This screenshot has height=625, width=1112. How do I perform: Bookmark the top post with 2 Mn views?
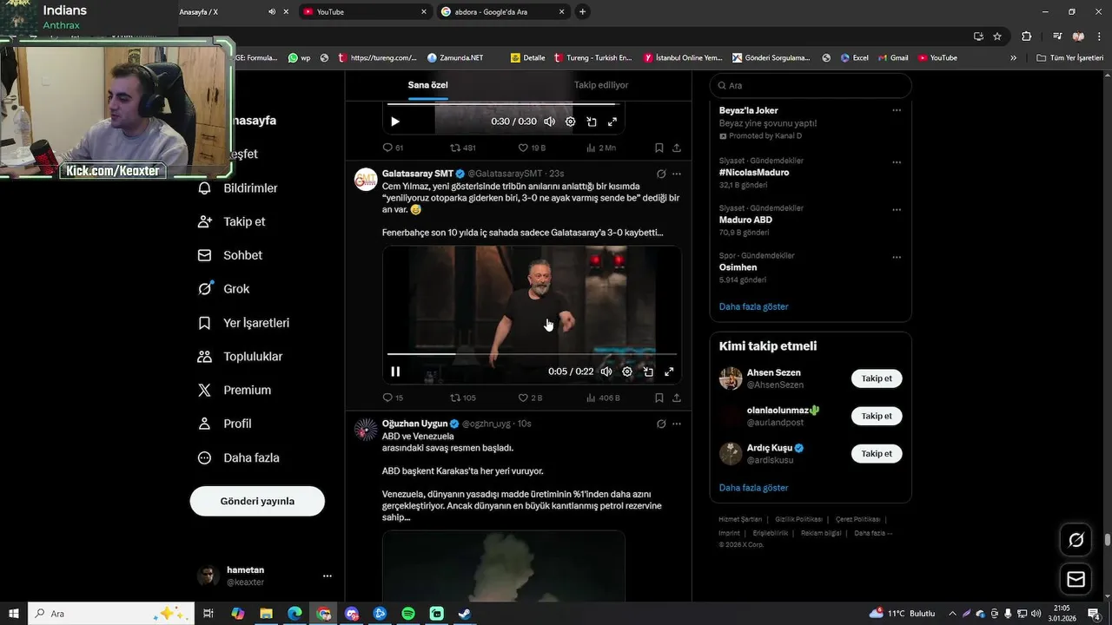point(659,148)
